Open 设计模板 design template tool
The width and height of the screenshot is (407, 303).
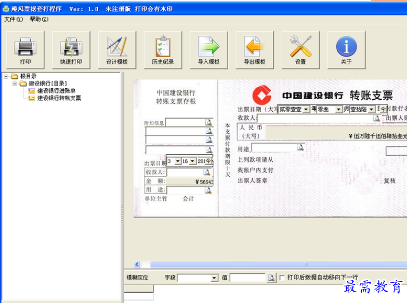pyautogui.click(x=117, y=50)
